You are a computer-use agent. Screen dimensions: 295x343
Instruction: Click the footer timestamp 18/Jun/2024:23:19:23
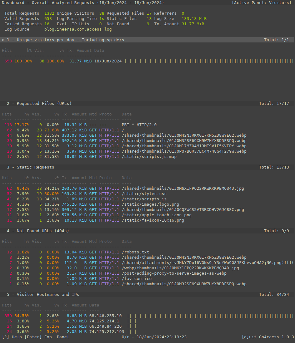pyautogui.click(x=162, y=337)
